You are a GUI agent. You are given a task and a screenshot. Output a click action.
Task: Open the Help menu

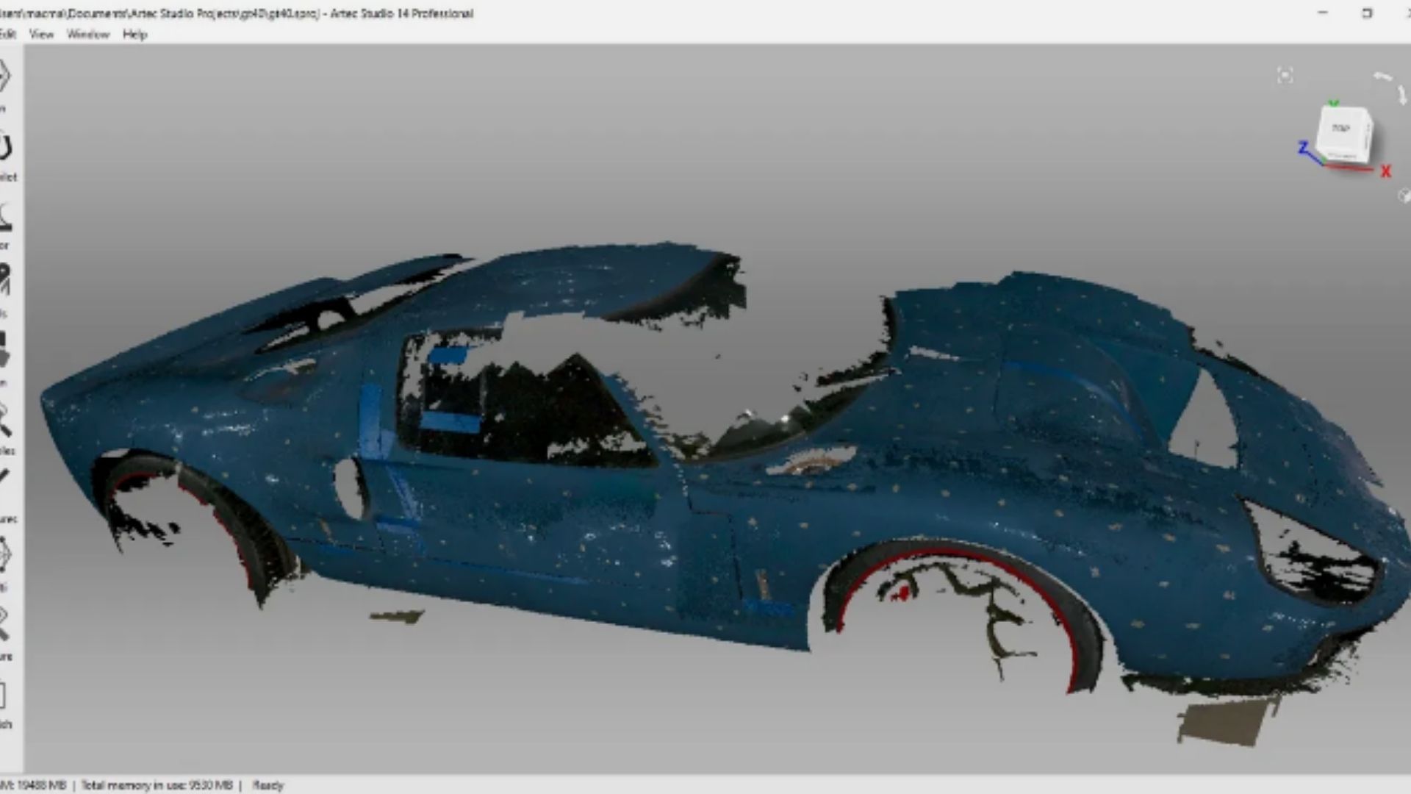(x=134, y=35)
